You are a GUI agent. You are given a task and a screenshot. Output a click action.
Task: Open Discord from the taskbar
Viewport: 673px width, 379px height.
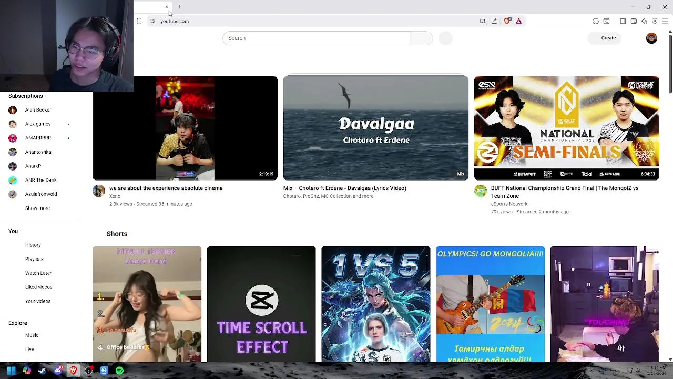pos(58,371)
